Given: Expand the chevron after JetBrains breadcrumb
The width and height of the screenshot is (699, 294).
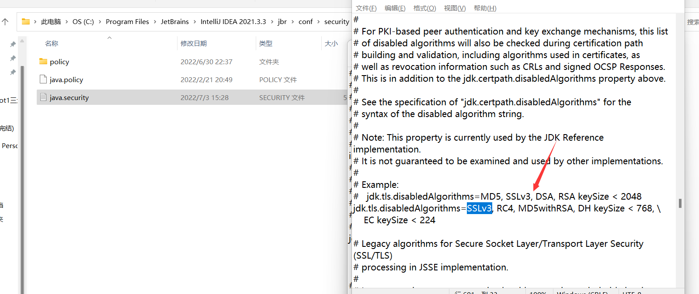Looking at the screenshot, I should (195, 21).
